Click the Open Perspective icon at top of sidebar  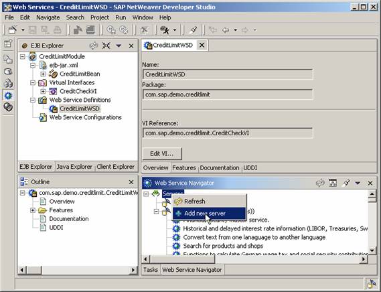click(x=8, y=44)
